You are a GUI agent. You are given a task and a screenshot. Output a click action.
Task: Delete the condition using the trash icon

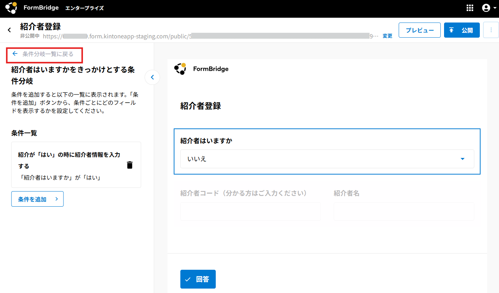129,165
